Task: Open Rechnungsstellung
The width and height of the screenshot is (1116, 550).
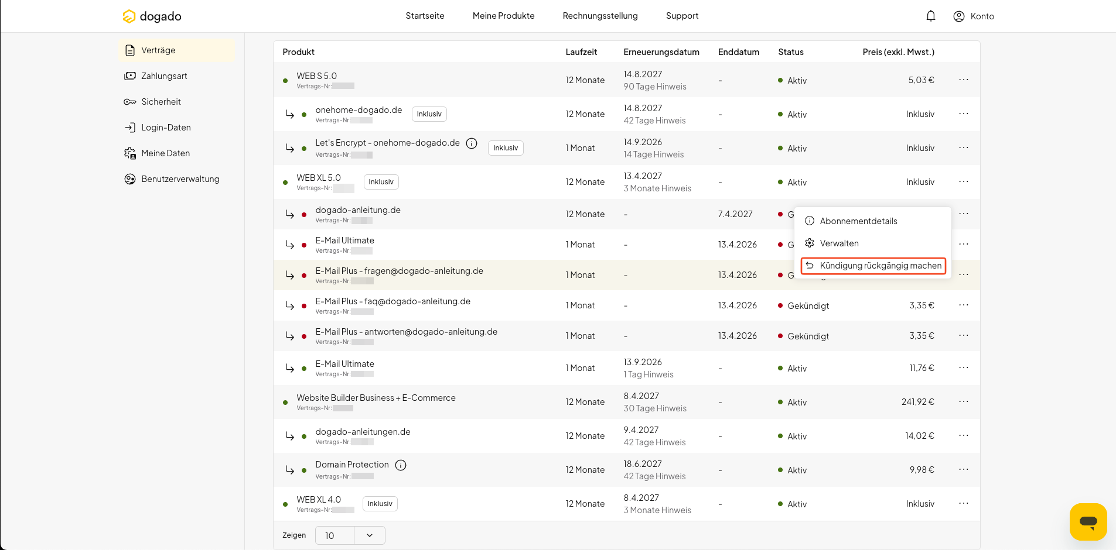Action: pyautogui.click(x=600, y=16)
